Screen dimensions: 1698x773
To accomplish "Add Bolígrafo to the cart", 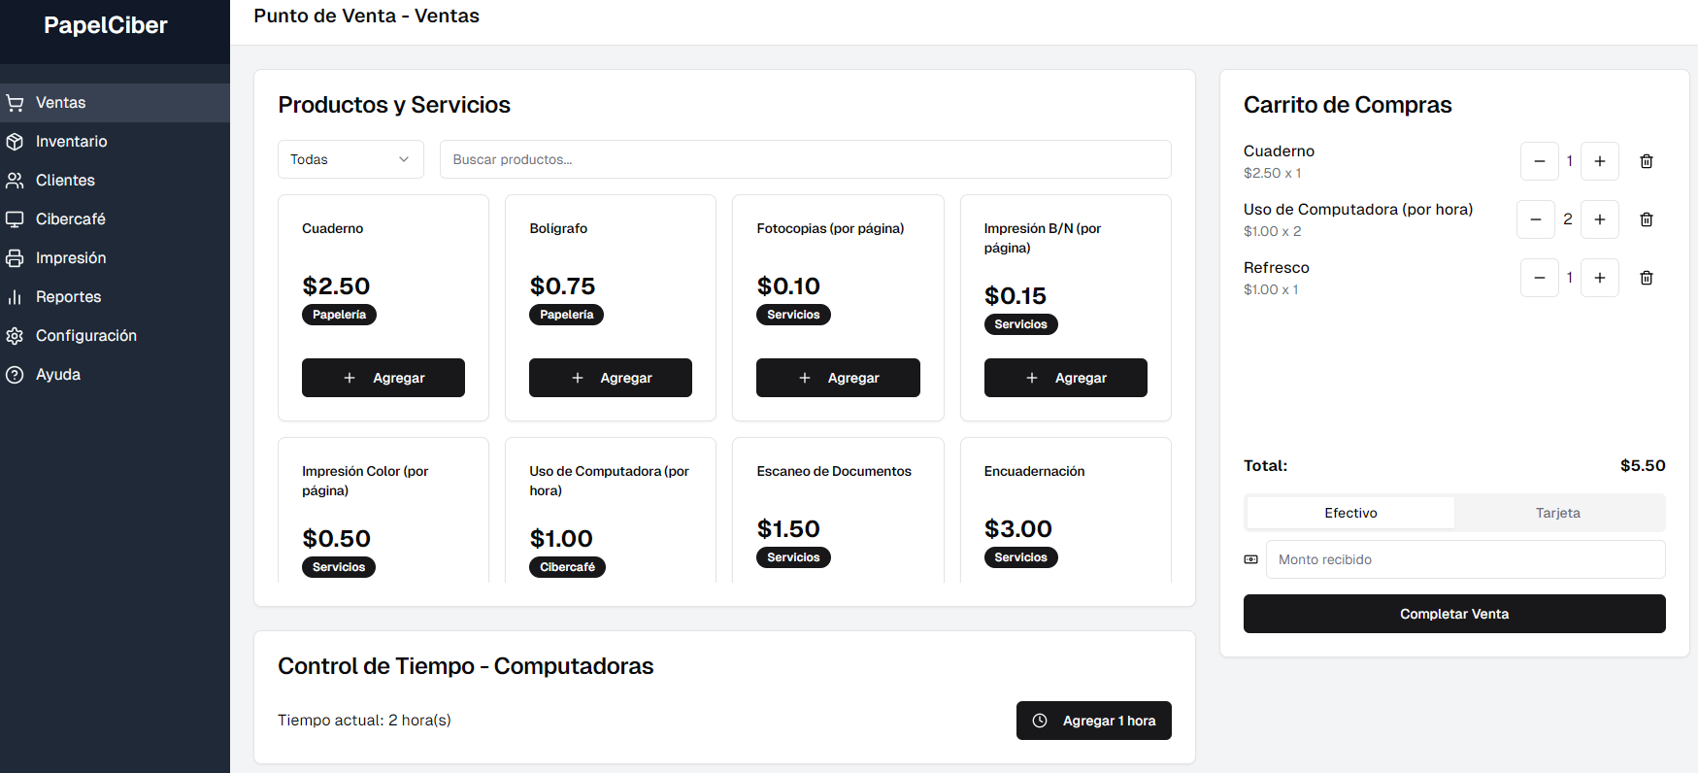I will click(611, 378).
